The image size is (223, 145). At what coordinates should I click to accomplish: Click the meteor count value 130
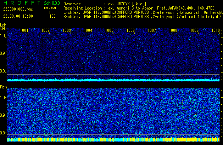click(x=52, y=16)
